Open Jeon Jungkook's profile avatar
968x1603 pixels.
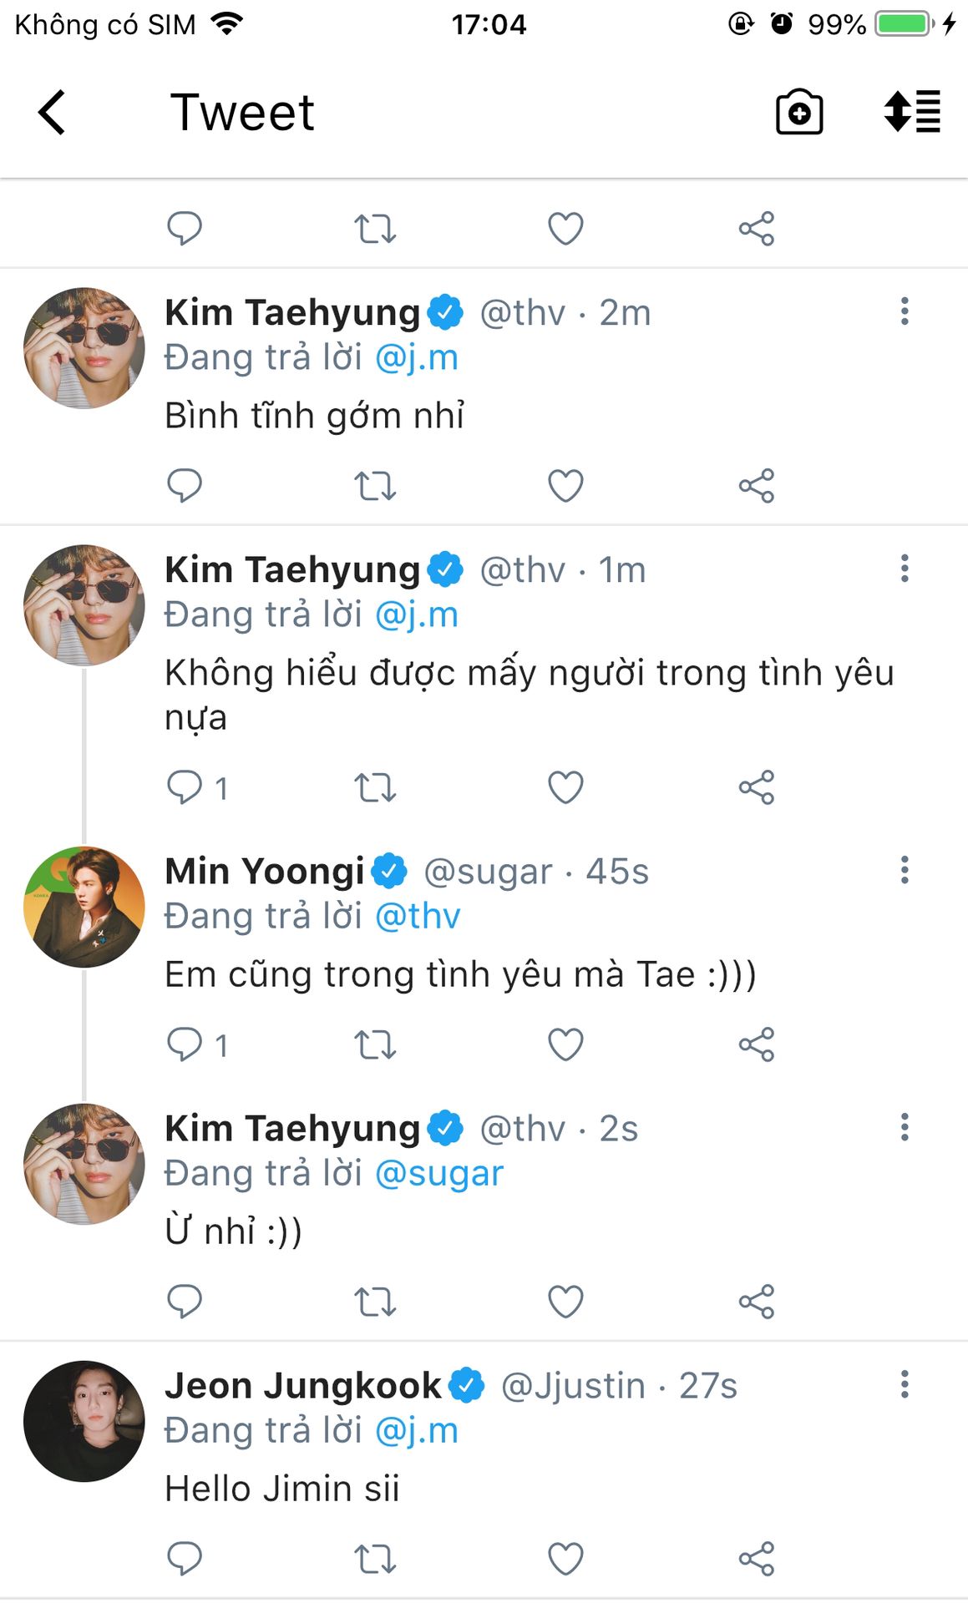(84, 1422)
